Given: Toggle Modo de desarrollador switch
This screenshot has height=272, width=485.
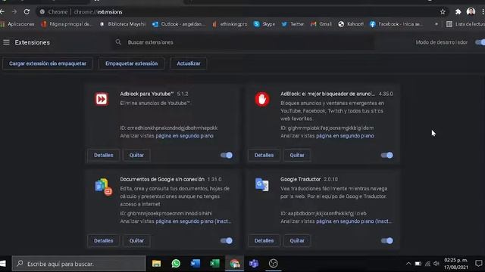Looking at the screenshot, I should coord(480,42).
